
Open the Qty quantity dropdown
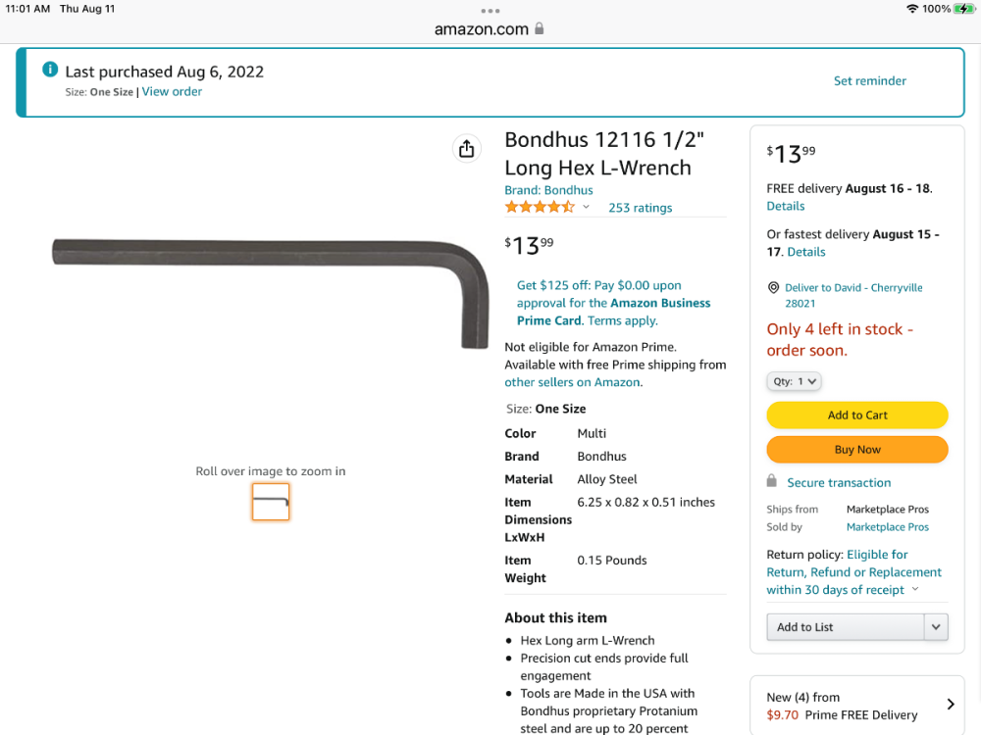[x=794, y=381]
